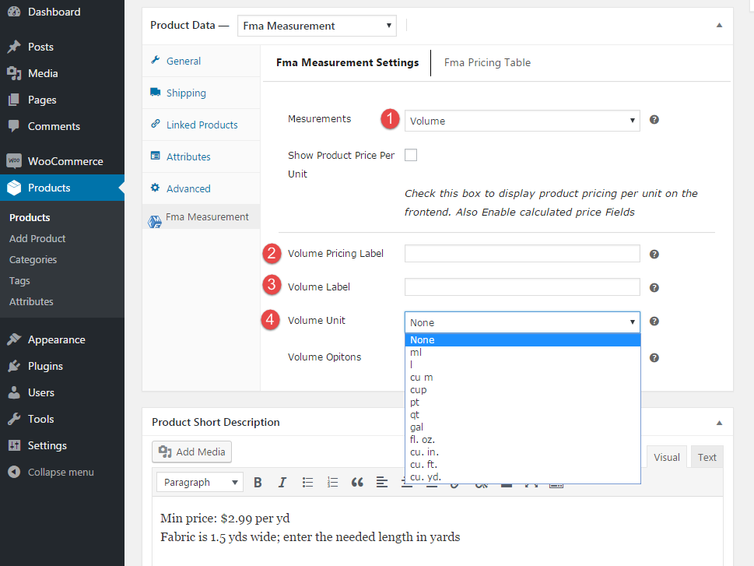
Task: Switch editor to Visual tab
Action: pos(667,457)
